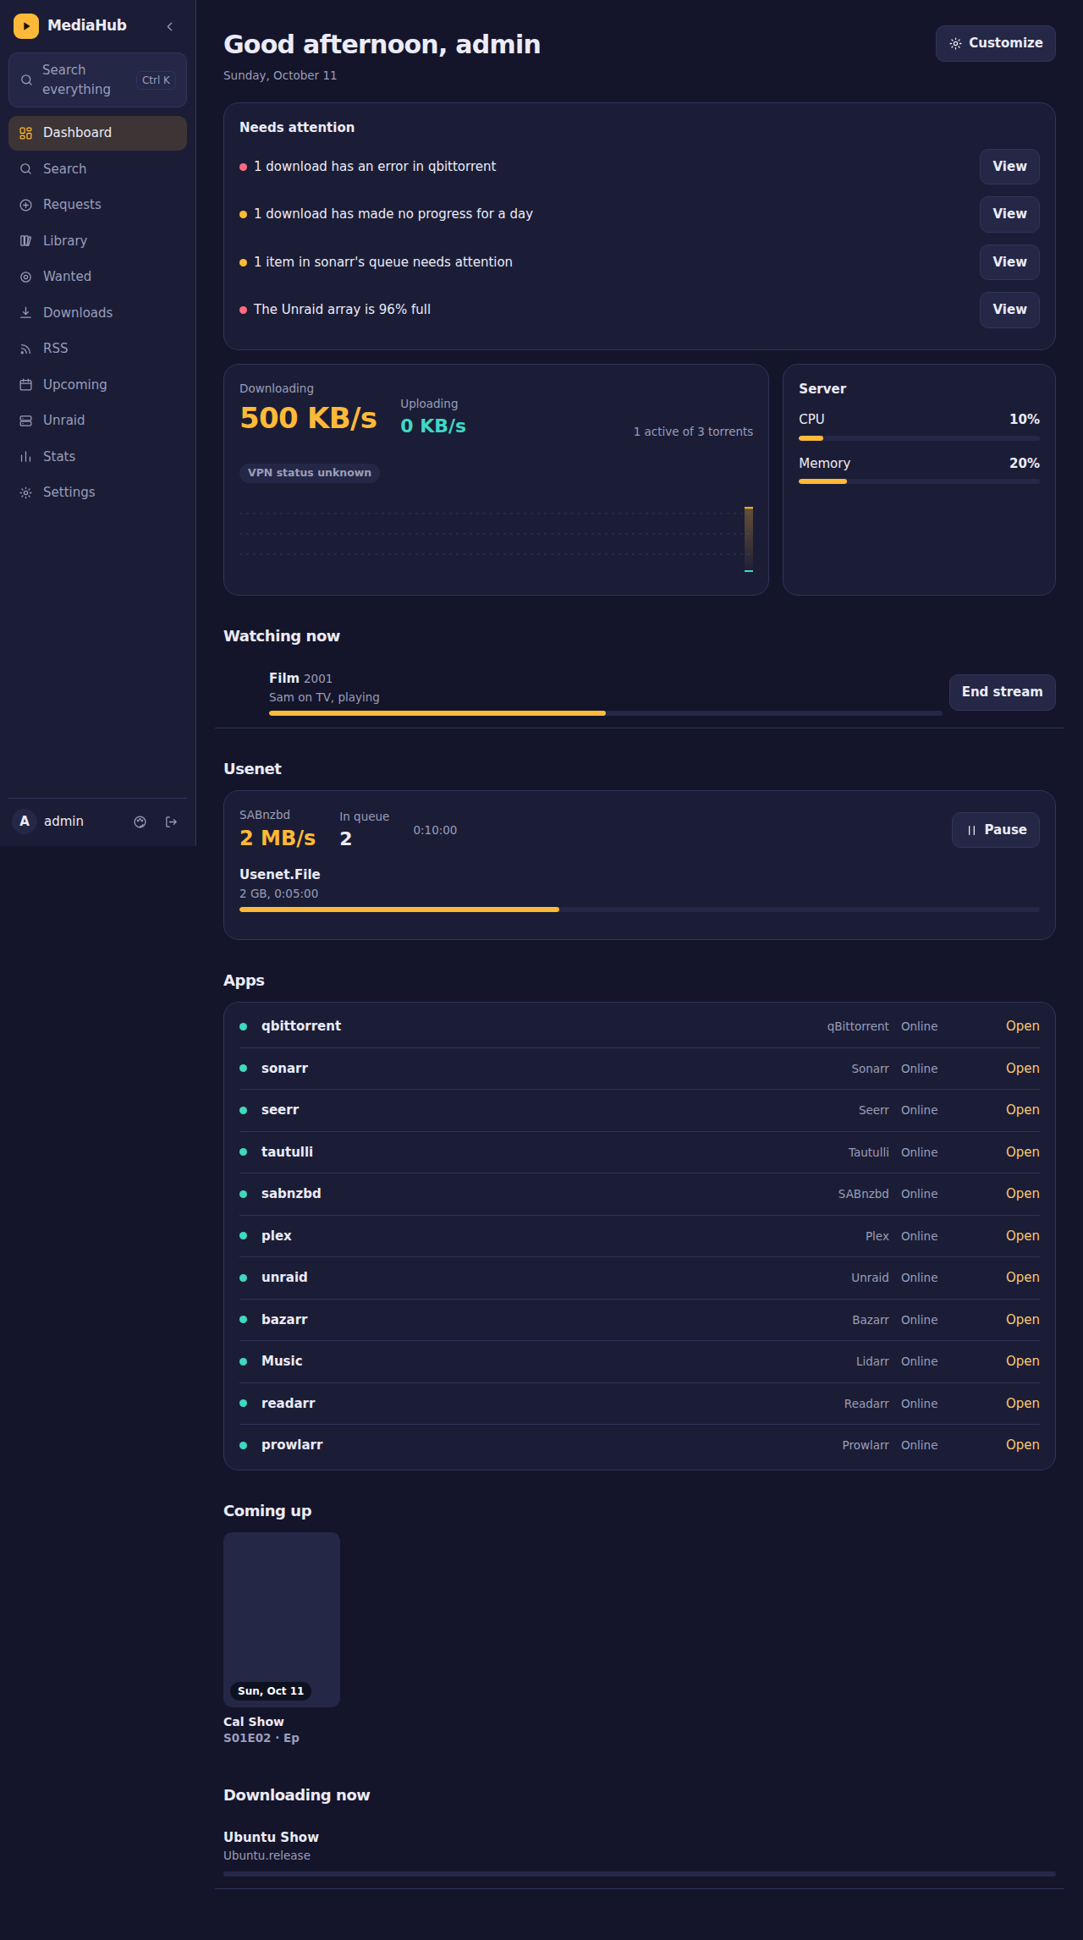Open the Music Lidarr app link

click(x=1022, y=1361)
